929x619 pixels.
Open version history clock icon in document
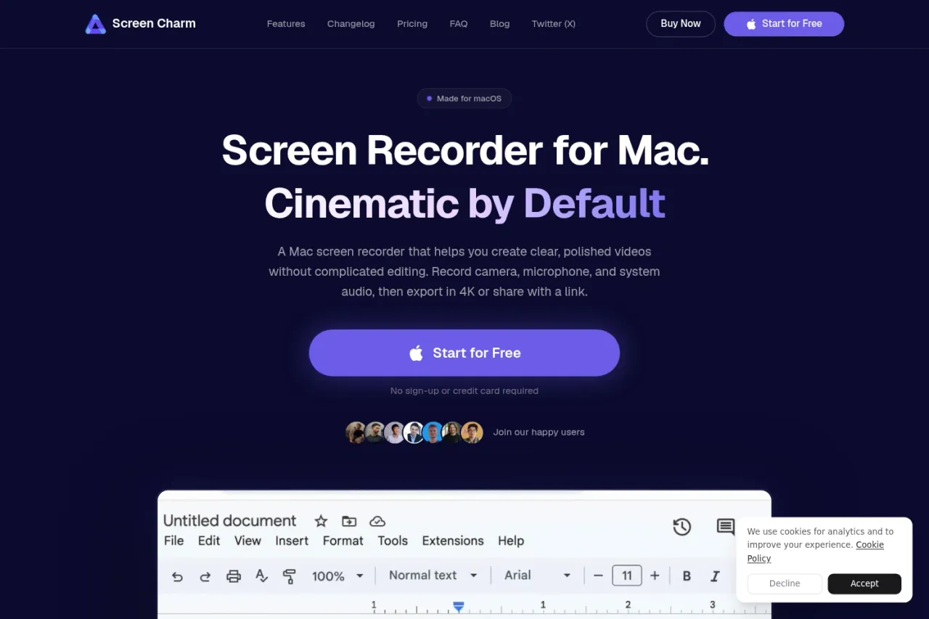coord(682,527)
